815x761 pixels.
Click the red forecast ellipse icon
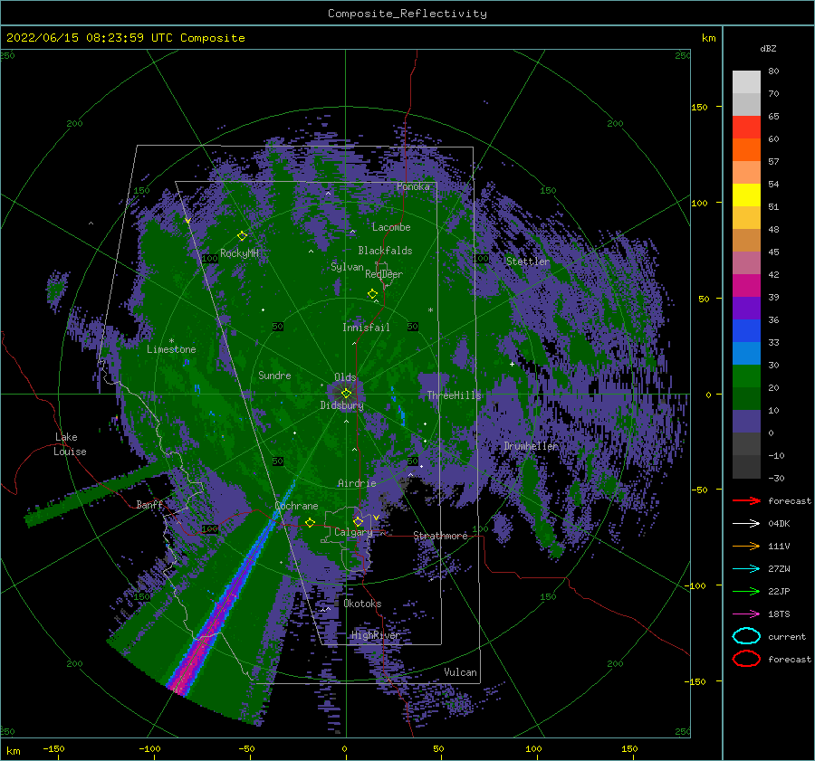(x=746, y=659)
